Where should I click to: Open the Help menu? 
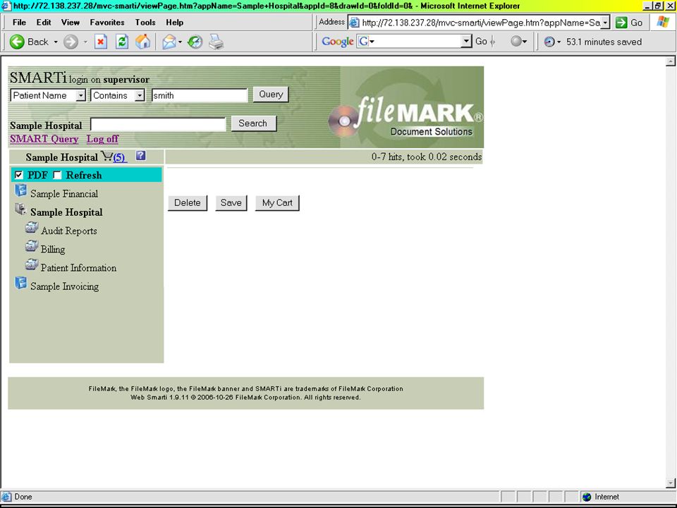pos(174,22)
